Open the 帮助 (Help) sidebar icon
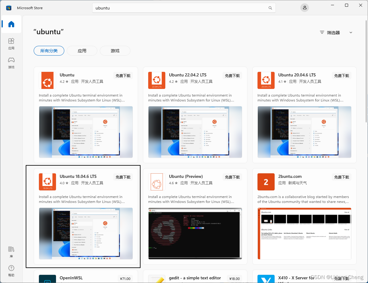 pyautogui.click(x=11, y=271)
